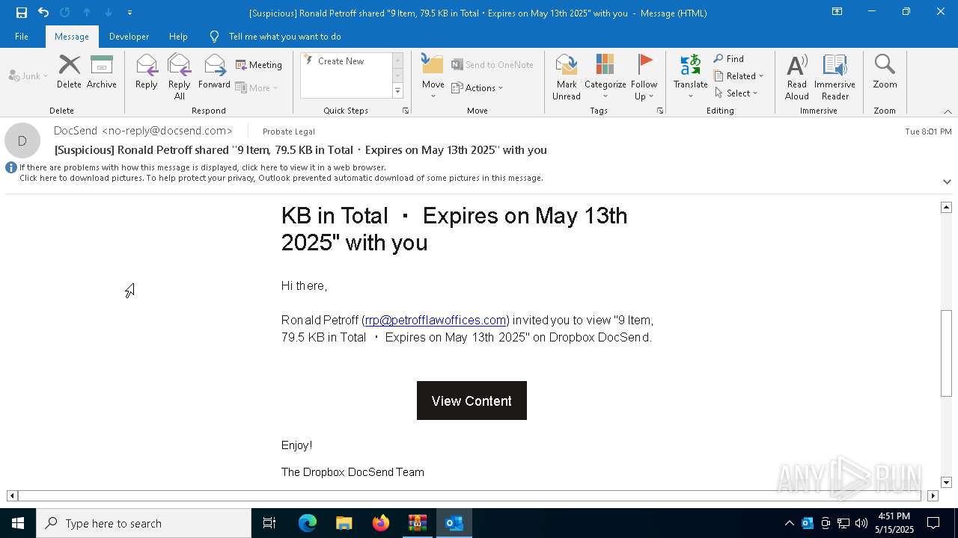
Task: Open the Windows Start menu
Action: click(x=18, y=523)
